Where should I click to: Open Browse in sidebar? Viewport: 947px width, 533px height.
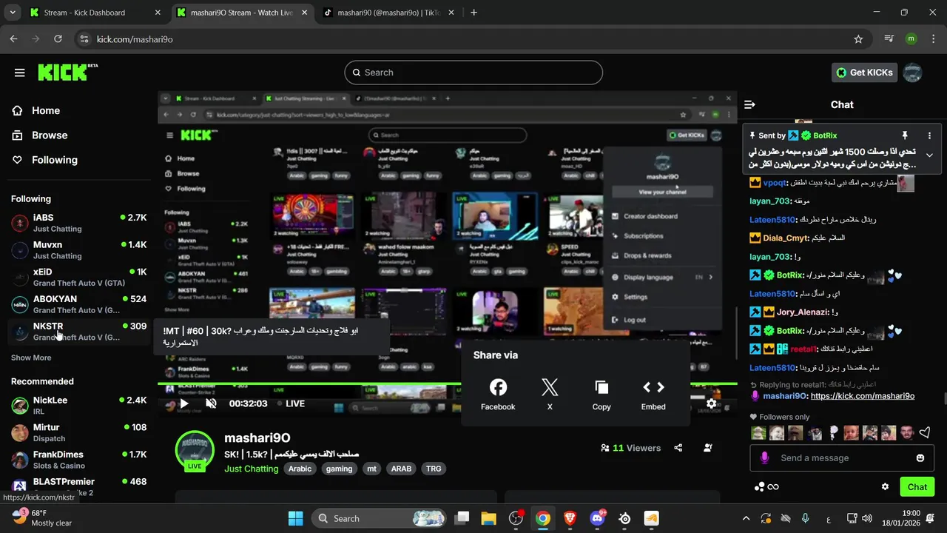pos(50,135)
